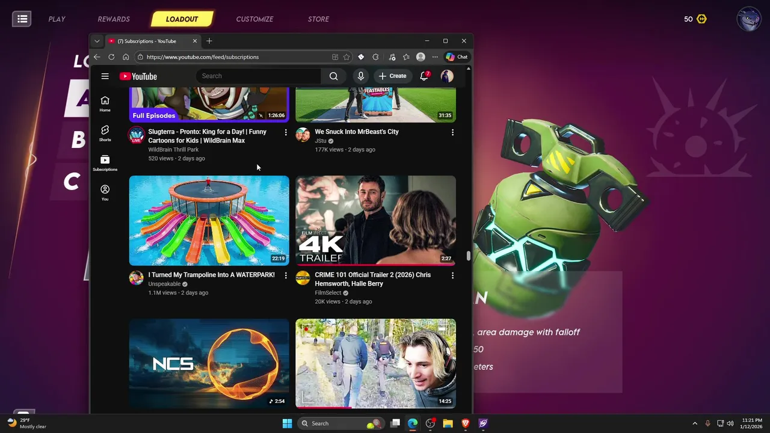Viewport: 770px width, 433px height.
Task: Open the Feastables MrBeast City thumbnail
Action: click(375, 104)
